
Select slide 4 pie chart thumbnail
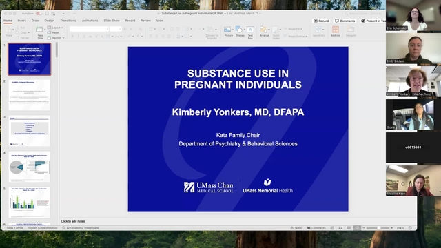coord(30,167)
